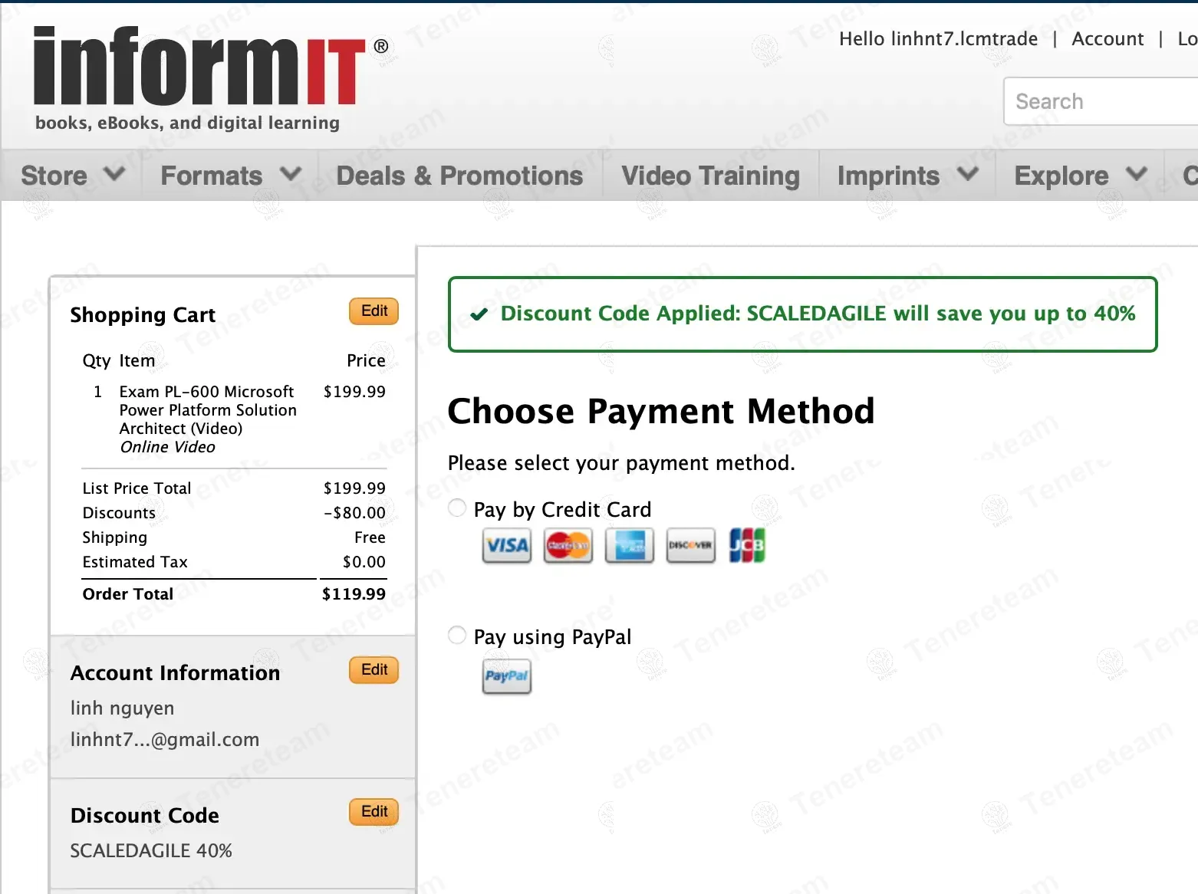1198x894 pixels.
Task: Click the MasterCard icon
Action: [x=568, y=546]
